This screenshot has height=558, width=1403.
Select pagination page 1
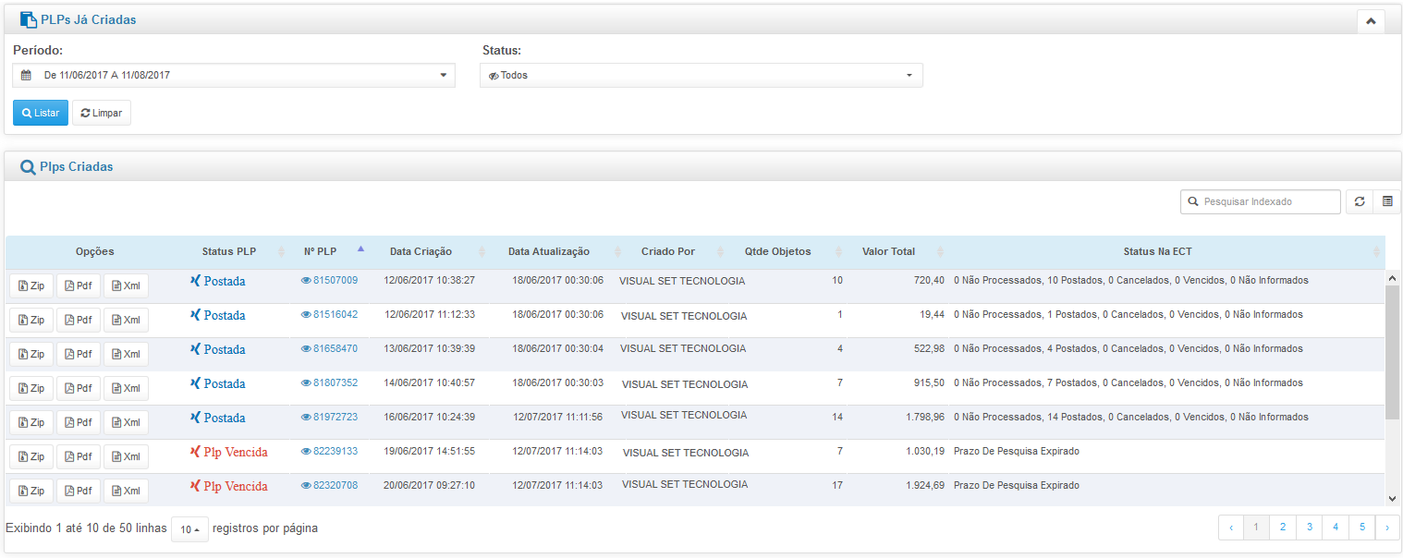pyautogui.click(x=1255, y=528)
